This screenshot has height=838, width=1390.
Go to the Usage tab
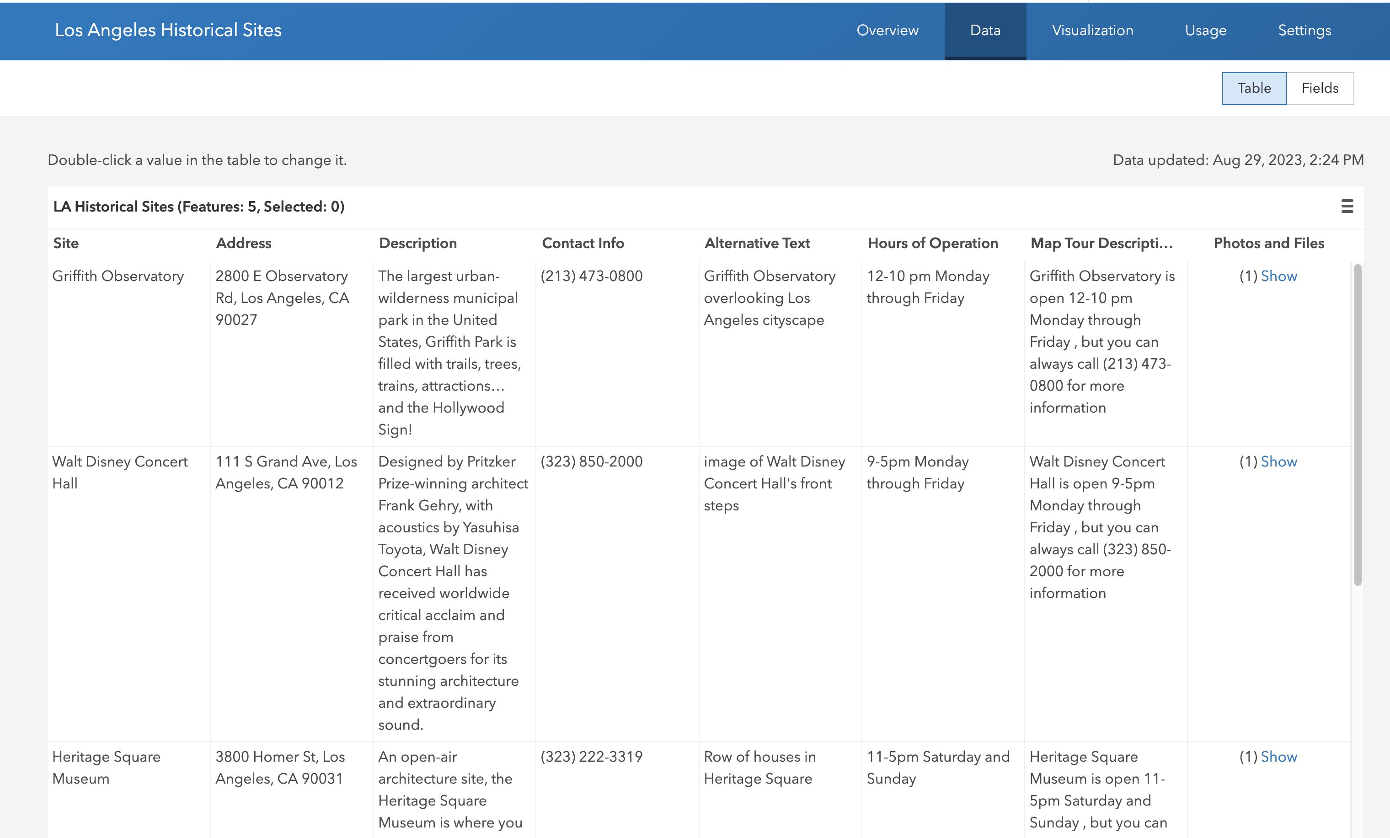pyautogui.click(x=1205, y=31)
